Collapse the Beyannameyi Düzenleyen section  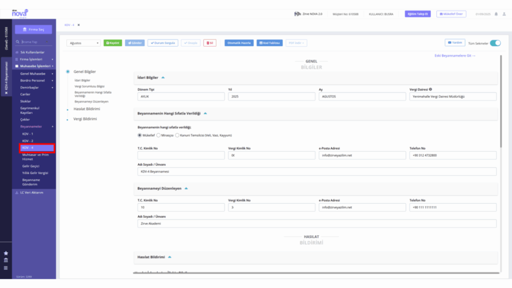tap(186, 188)
